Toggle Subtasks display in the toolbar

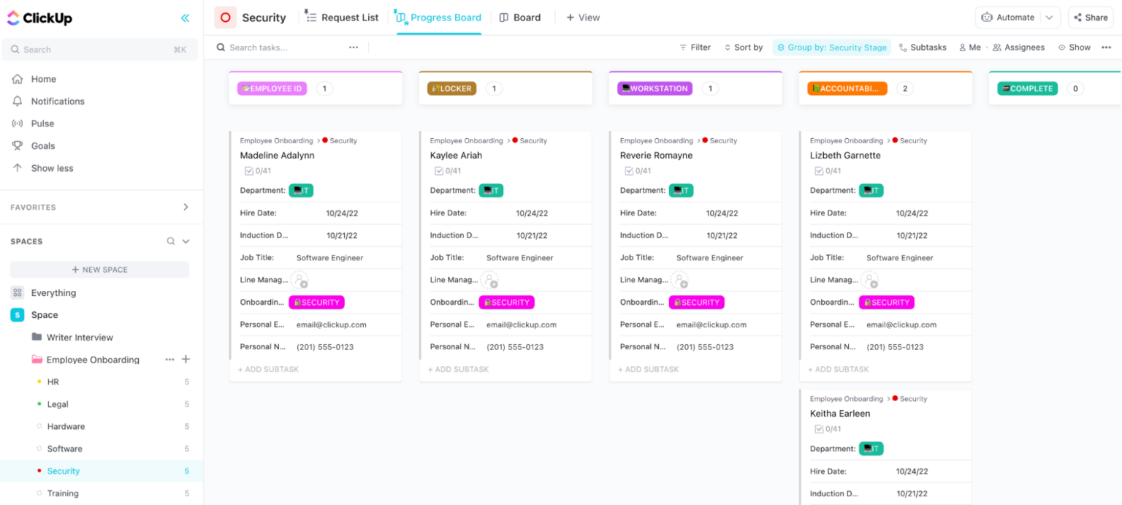coord(923,47)
